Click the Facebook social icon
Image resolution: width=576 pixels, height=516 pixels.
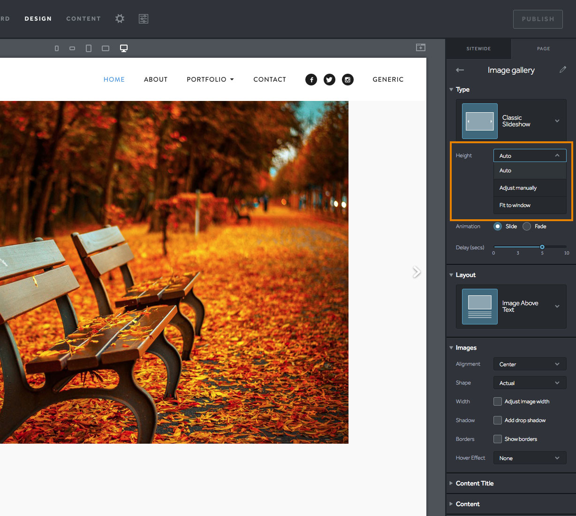[311, 80]
